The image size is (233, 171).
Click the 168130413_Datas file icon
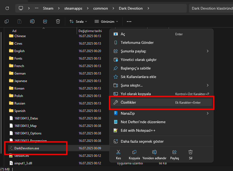[11, 118]
